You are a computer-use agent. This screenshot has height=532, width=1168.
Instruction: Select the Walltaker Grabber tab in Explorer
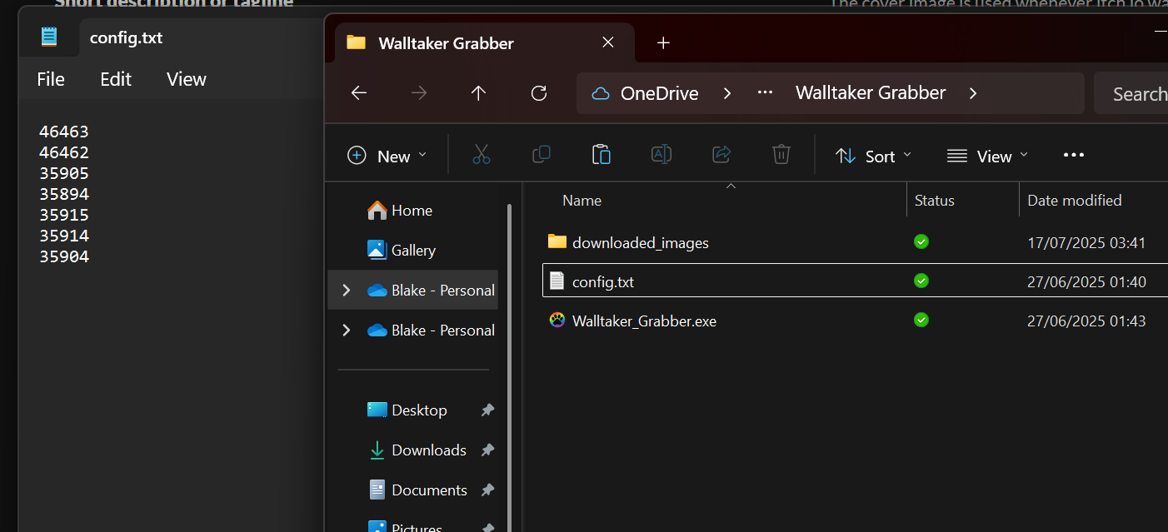pyautogui.click(x=483, y=42)
